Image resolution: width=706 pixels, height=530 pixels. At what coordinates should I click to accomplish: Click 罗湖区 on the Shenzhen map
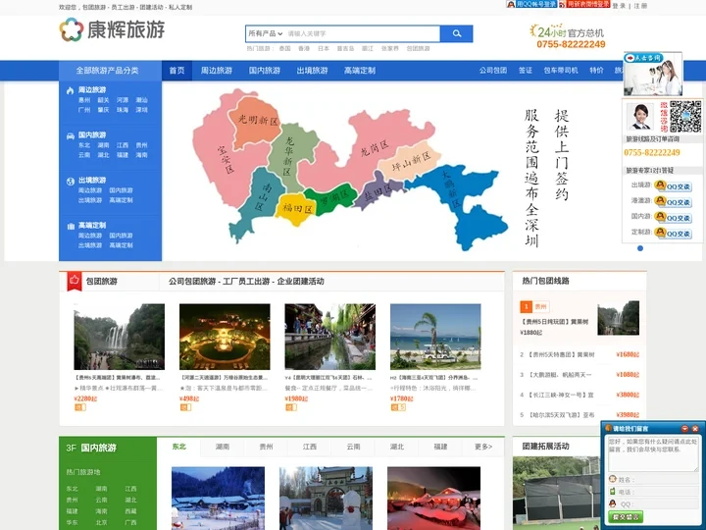click(332, 197)
